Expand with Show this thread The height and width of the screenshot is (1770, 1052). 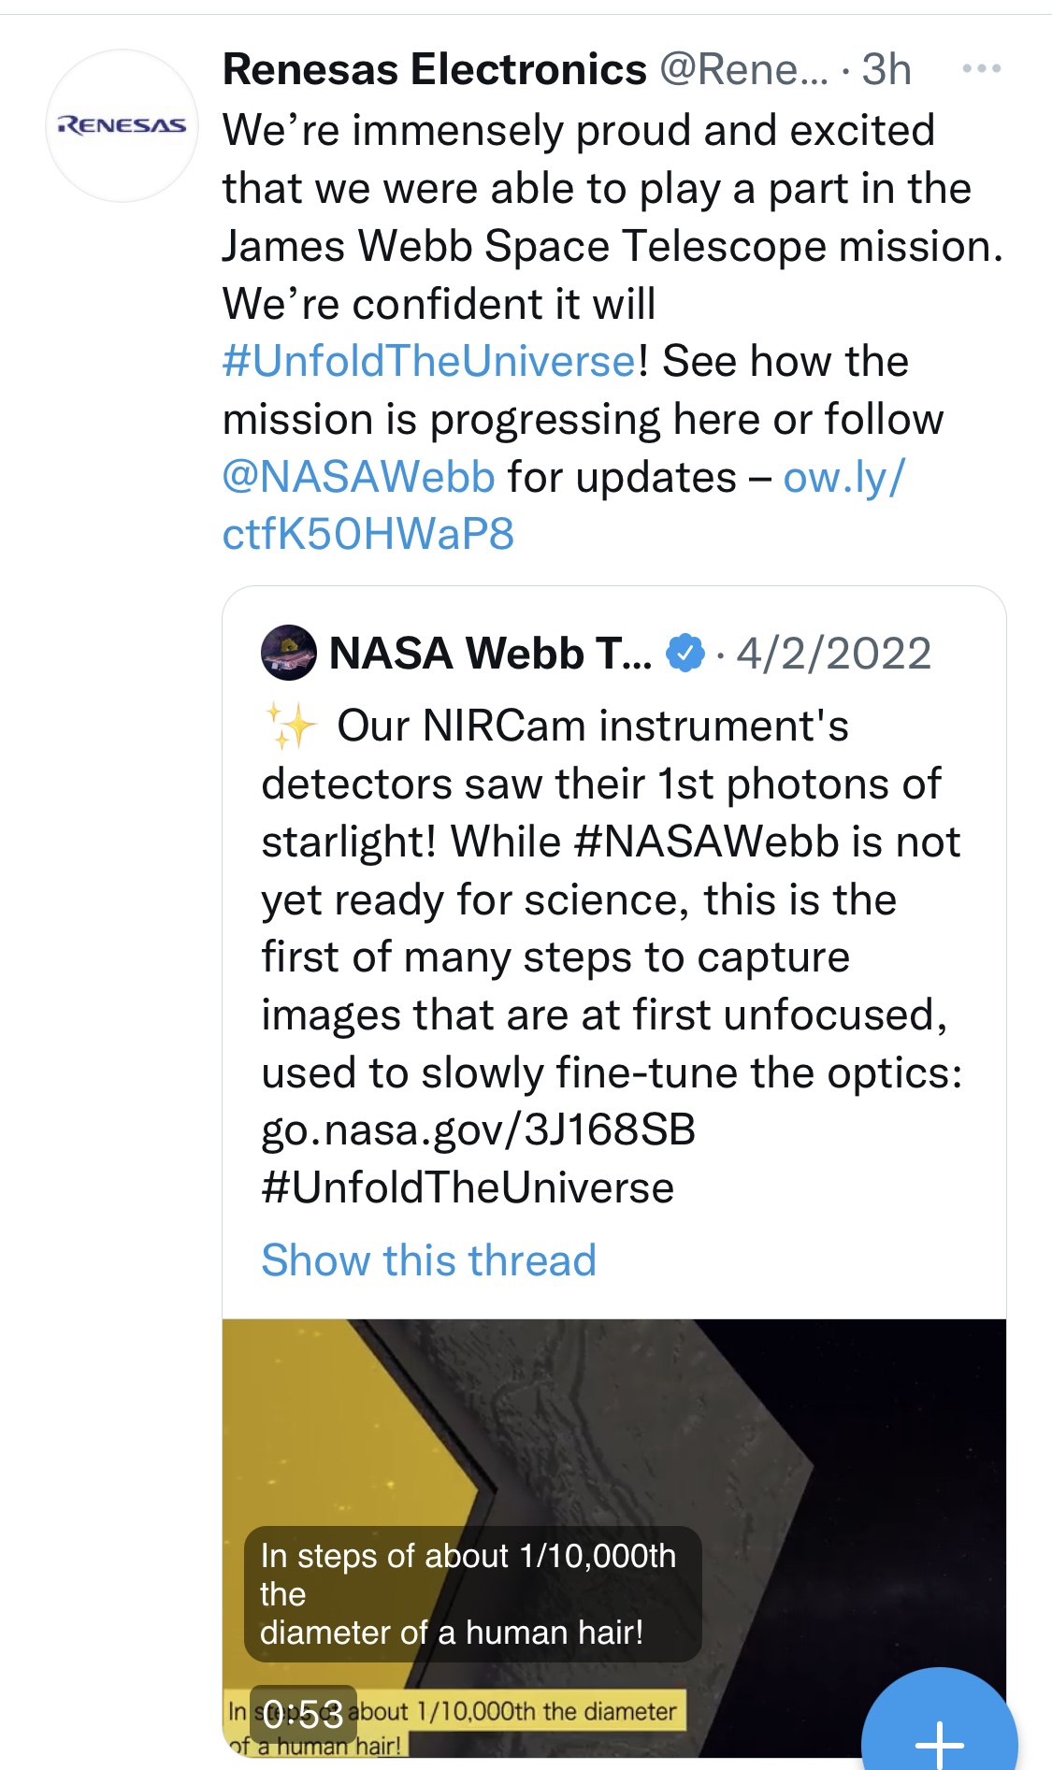click(428, 1260)
